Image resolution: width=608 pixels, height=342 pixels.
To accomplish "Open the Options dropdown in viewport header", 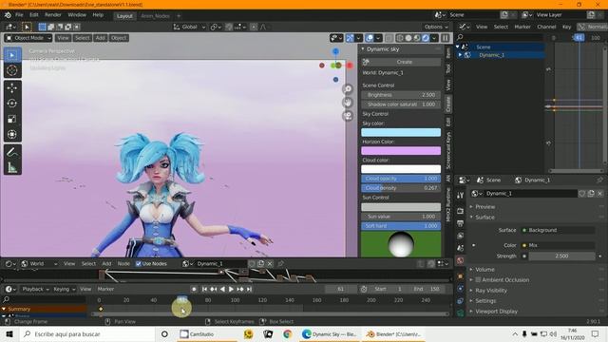I will click(x=436, y=27).
